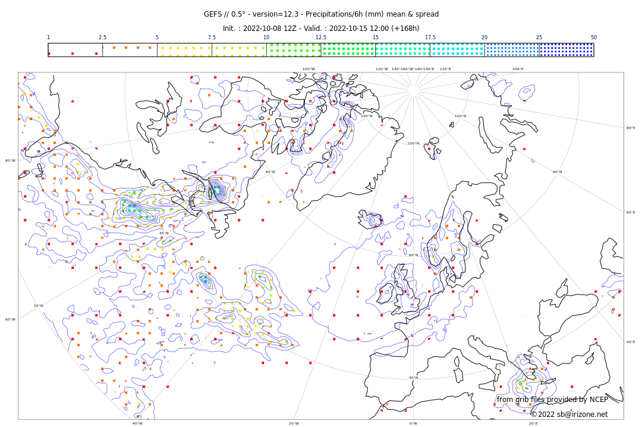Pick the dense green 12.5–15 mm legend box
This screenshot has height=427, width=642.
pos(348,50)
